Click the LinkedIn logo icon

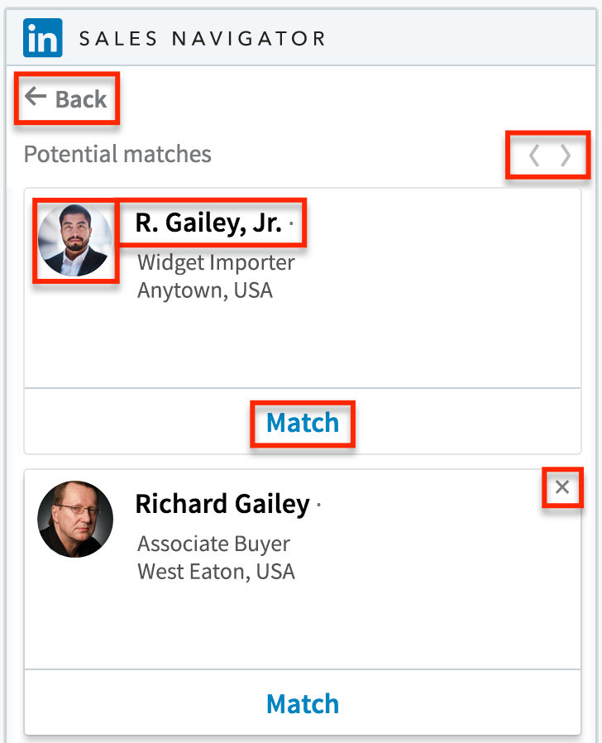(42, 37)
